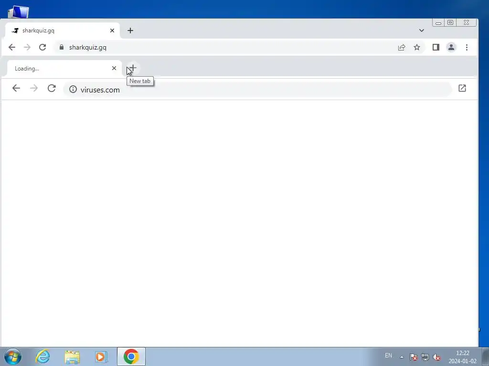Open the clock showing 12:22
489x366 pixels.
(462, 357)
